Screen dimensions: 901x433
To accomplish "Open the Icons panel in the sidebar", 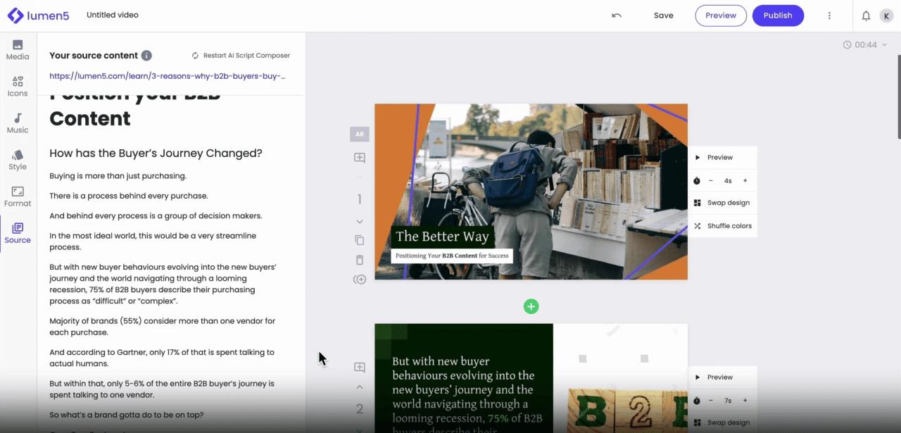I will pos(17,87).
